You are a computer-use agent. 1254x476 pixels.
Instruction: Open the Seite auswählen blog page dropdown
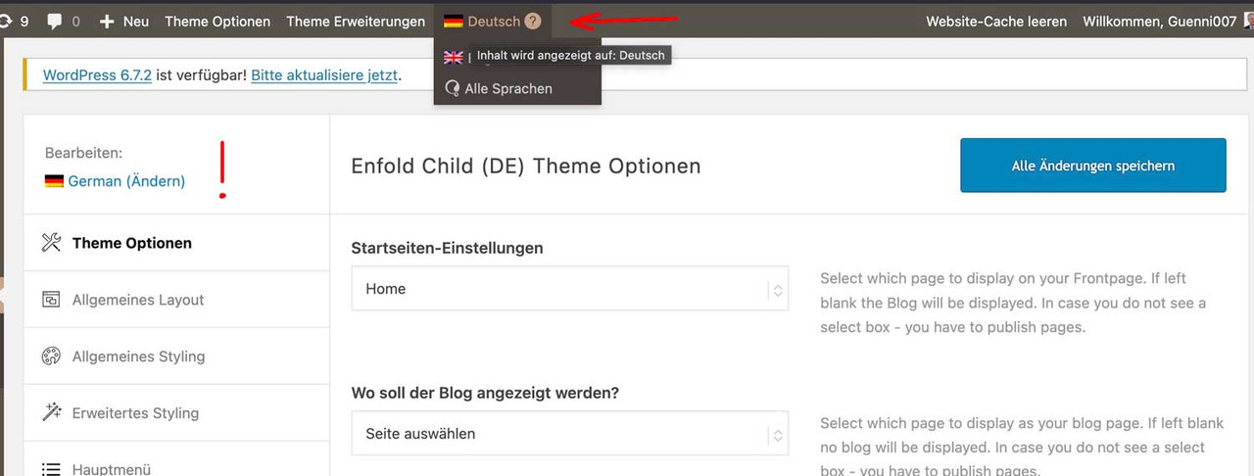click(x=569, y=433)
